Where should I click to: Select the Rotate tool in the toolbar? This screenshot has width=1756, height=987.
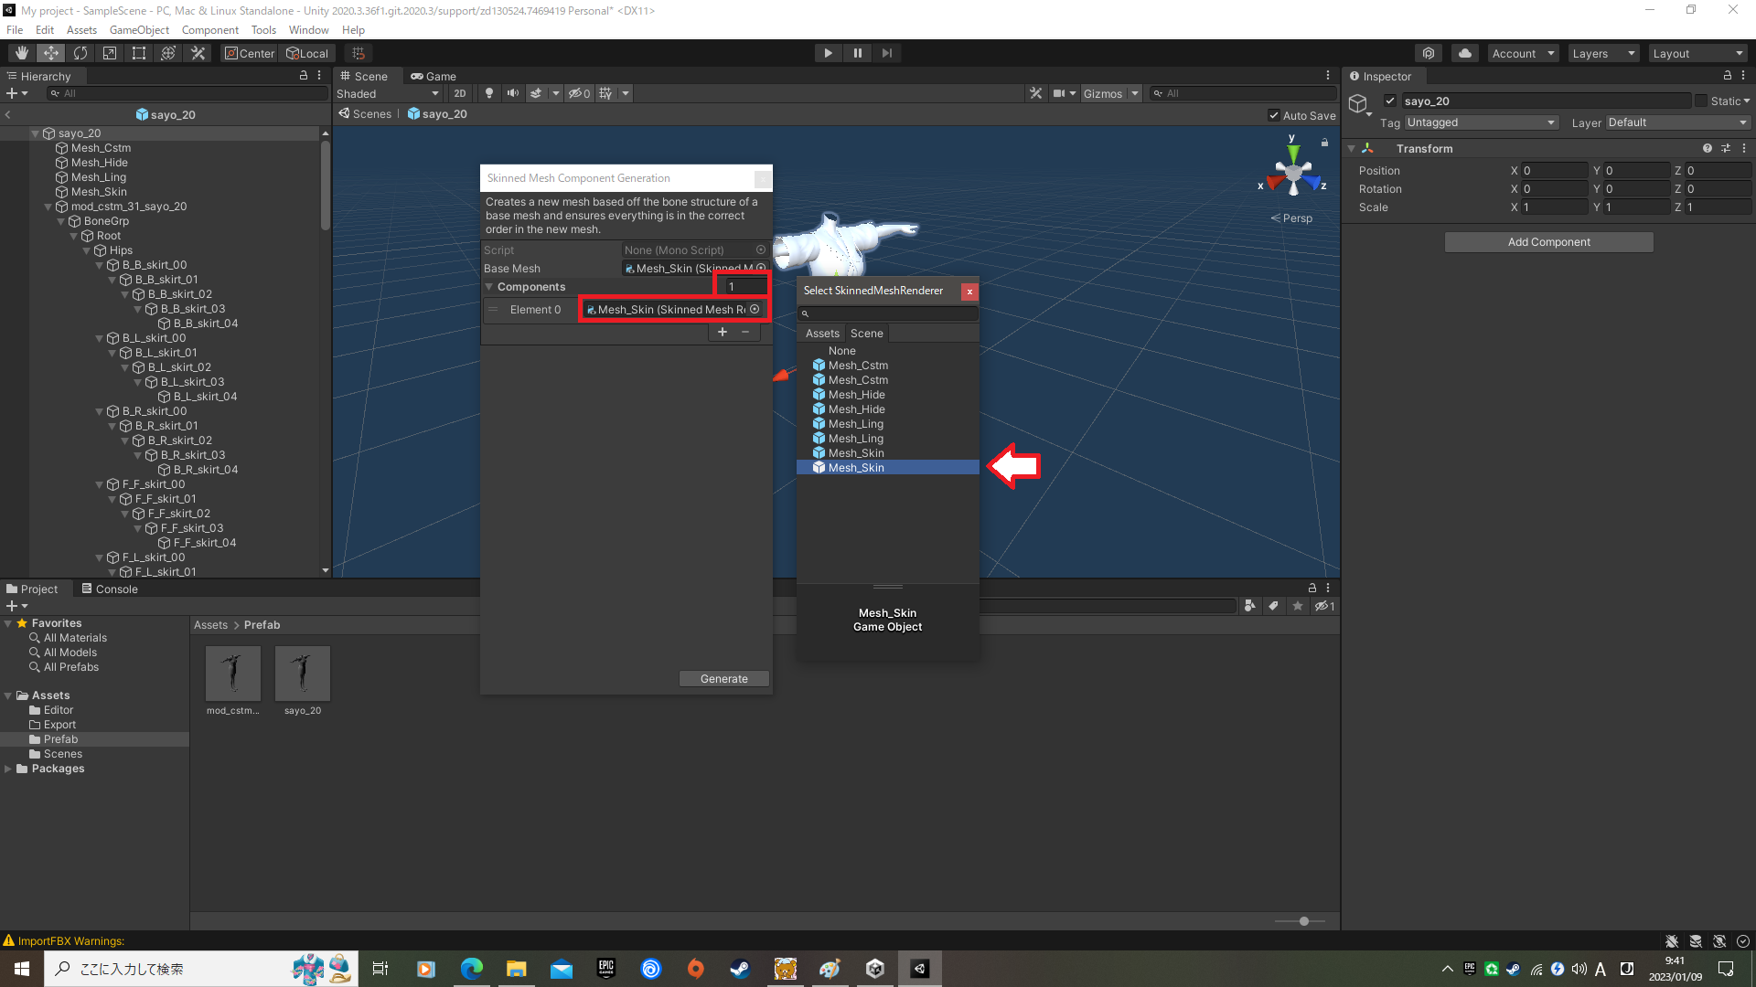tap(80, 53)
